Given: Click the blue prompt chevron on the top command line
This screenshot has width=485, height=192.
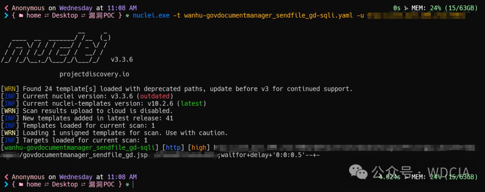Looking at the screenshot, I should tap(6, 16).
